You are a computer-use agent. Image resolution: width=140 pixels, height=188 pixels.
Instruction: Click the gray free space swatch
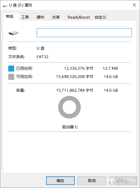[x=11, y=77]
